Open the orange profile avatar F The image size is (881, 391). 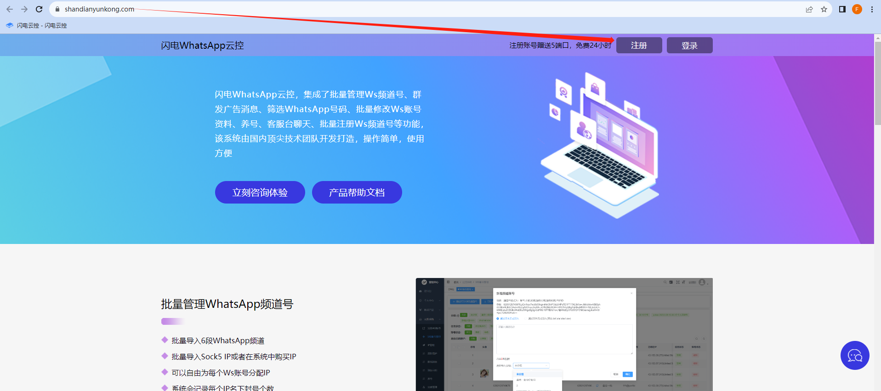click(x=857, y=9)
